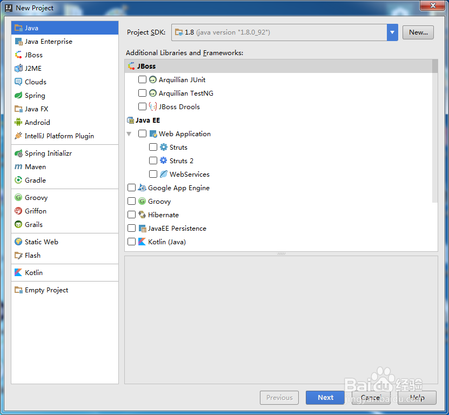This screenshot has width=449, height=415.
Task: Pick the Groovy icon in the sidebar
Action: click(x=18, y=197)
